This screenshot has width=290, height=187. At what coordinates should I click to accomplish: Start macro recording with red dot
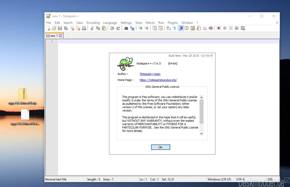click(x=219, y=28)
